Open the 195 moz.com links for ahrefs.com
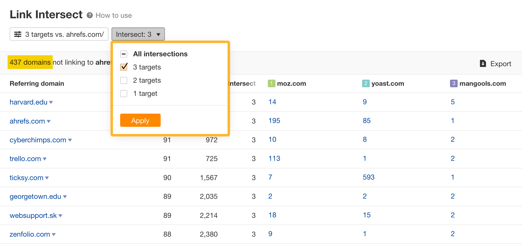The image size is (522, 245). tap(274, 121)
